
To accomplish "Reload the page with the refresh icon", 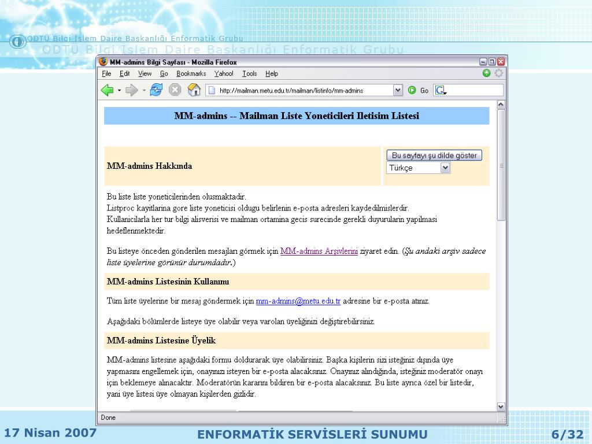I will [156, 90].
